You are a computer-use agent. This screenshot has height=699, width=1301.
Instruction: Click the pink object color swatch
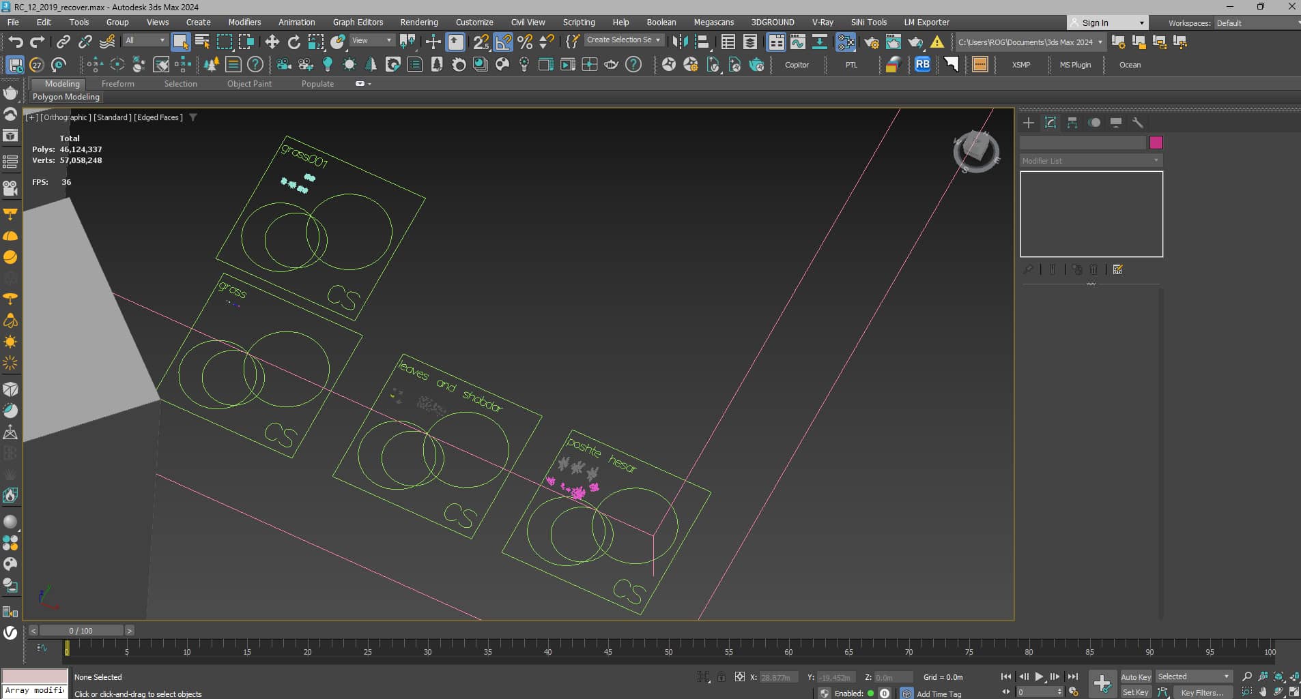[x=1156, y=143]
